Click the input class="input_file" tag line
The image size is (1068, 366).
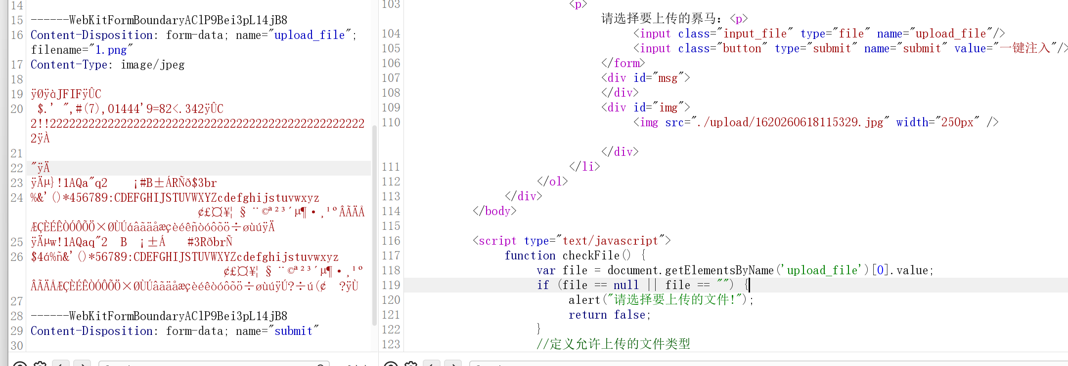tap(819, 34)
